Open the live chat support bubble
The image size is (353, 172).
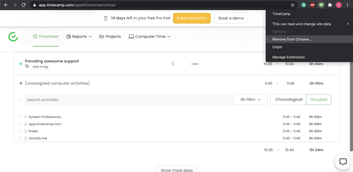[x=343, y=162]
